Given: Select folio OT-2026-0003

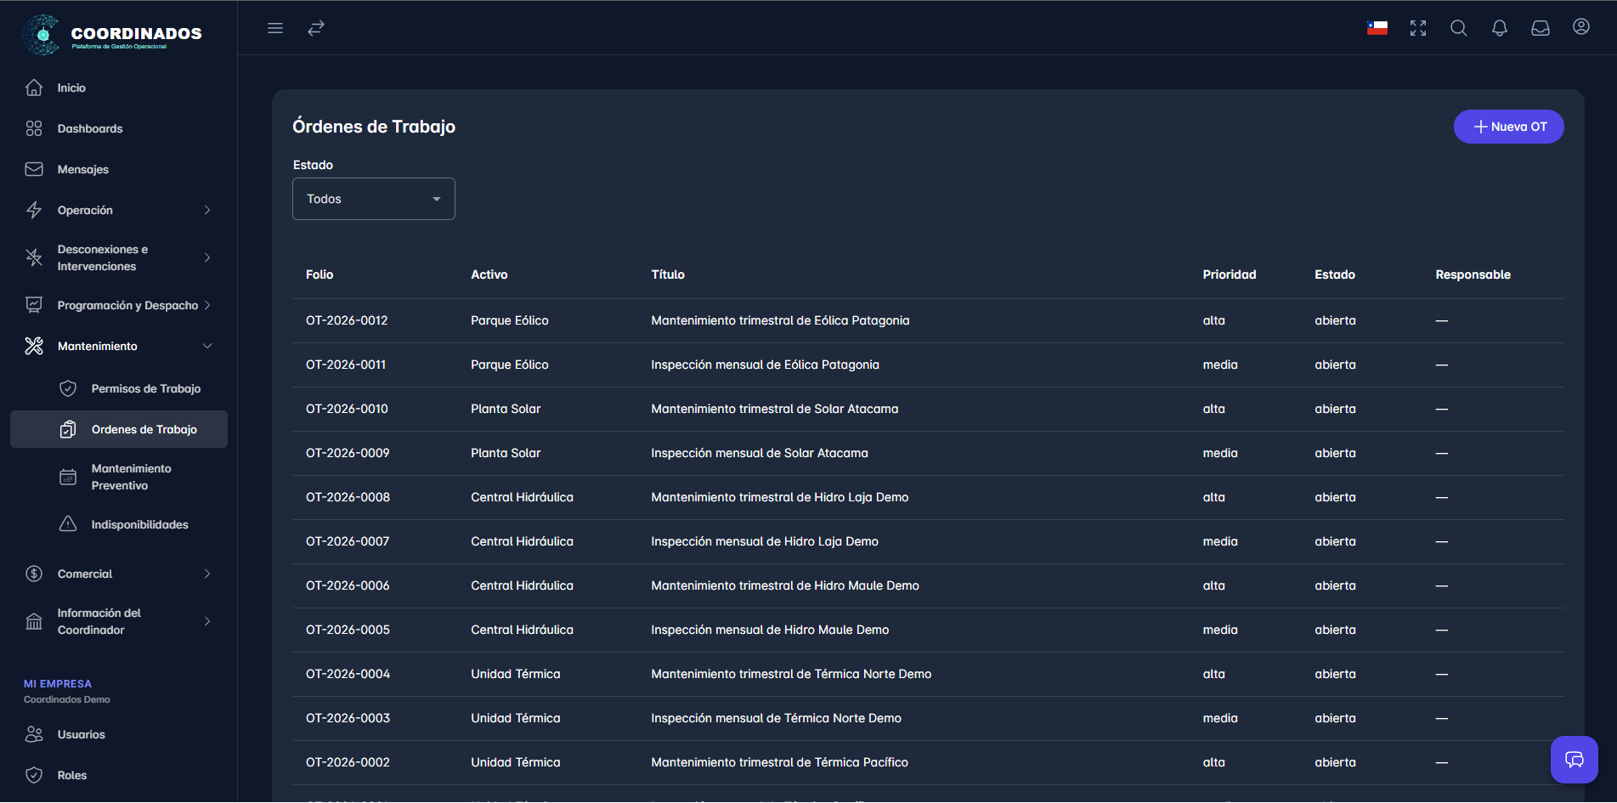Looking at the screenshot, I should (x=348, y=718).
